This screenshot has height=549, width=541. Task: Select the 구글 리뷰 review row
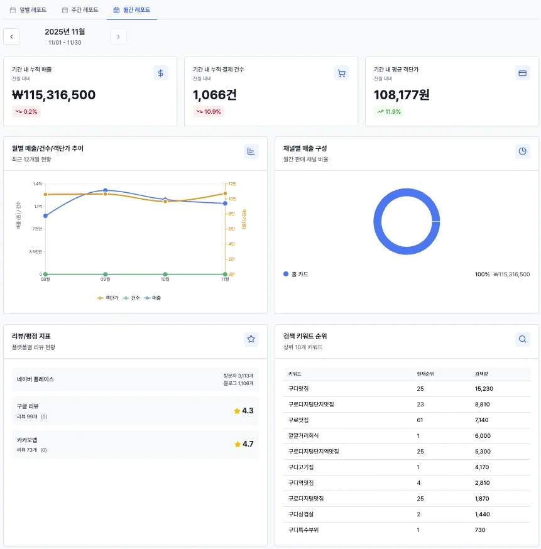coord(135,411)
